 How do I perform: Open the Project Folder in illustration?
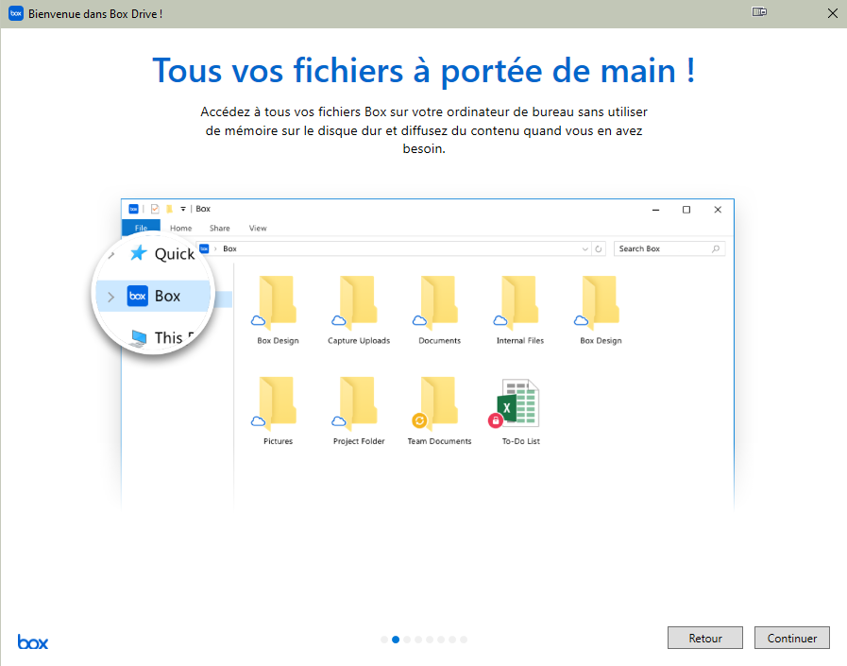(358, 411)
